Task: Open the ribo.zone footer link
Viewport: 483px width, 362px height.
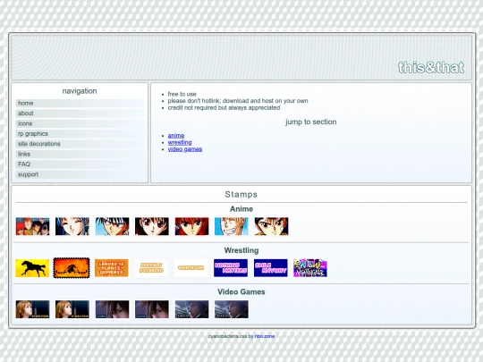Action: (x=264, y=336)
